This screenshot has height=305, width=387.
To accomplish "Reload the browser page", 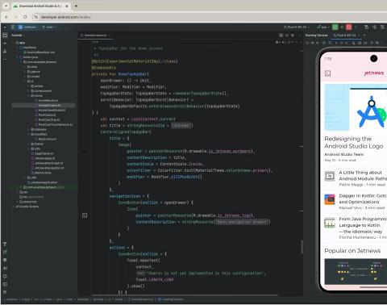I will [25, 17].
